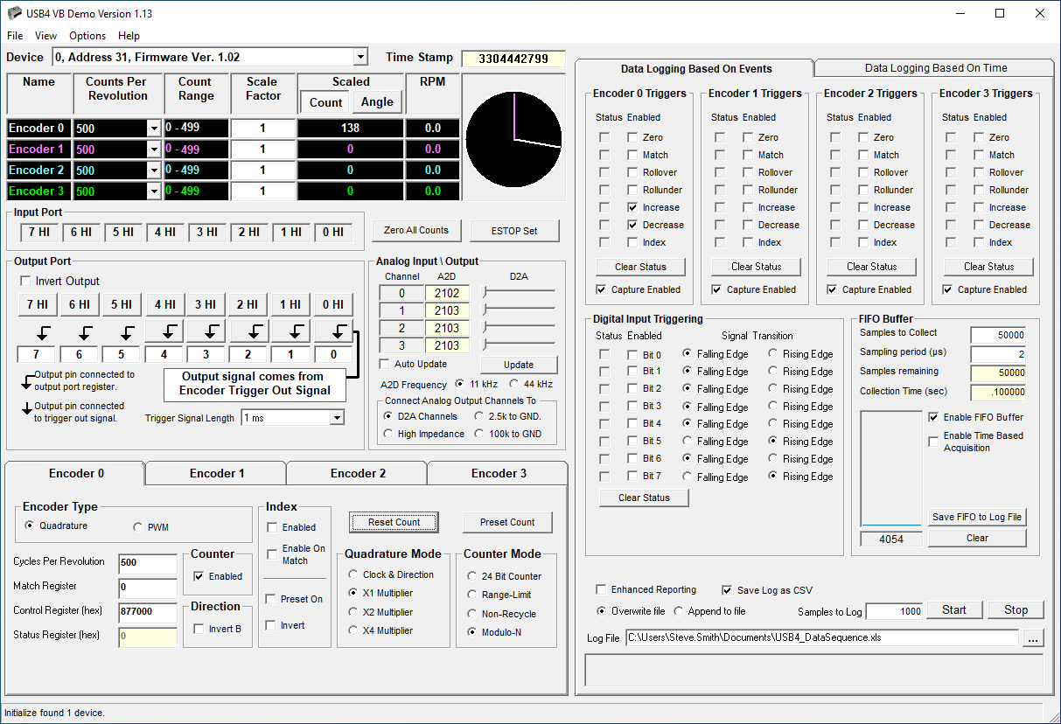Disable Capture Enabled for Encoder 3
1061x724 pixels.
(946, 289)
